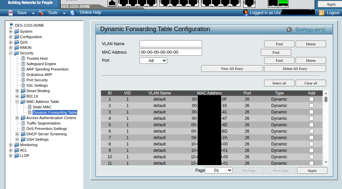The image size is (342, 189).
Task: Click the Online Help question mark icon
Action: (x=72, y=13)
